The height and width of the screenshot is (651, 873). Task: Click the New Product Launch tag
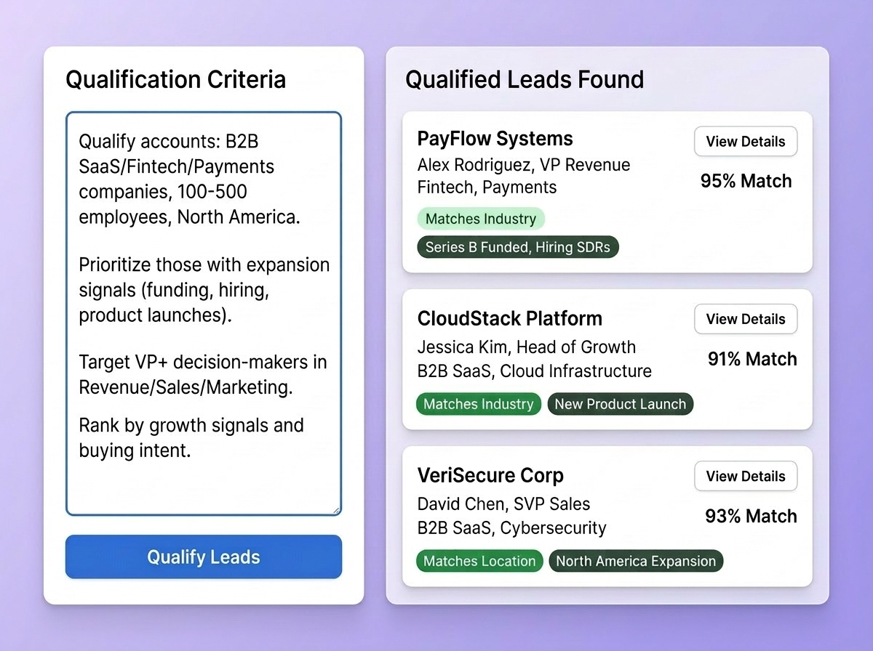pyautogui.click(x=620, y=404)
